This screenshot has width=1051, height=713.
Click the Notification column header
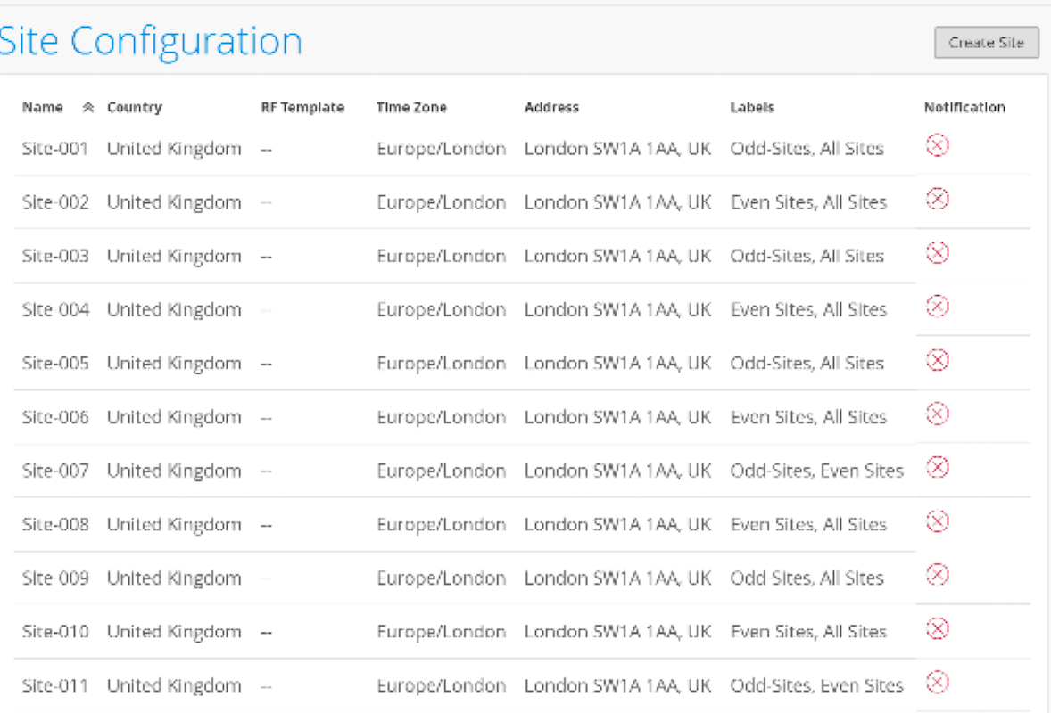964,108
